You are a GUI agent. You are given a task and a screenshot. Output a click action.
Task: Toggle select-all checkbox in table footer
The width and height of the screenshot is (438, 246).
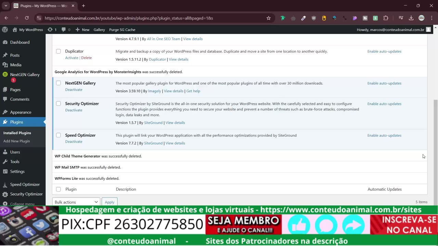click(x=59, y=189)
